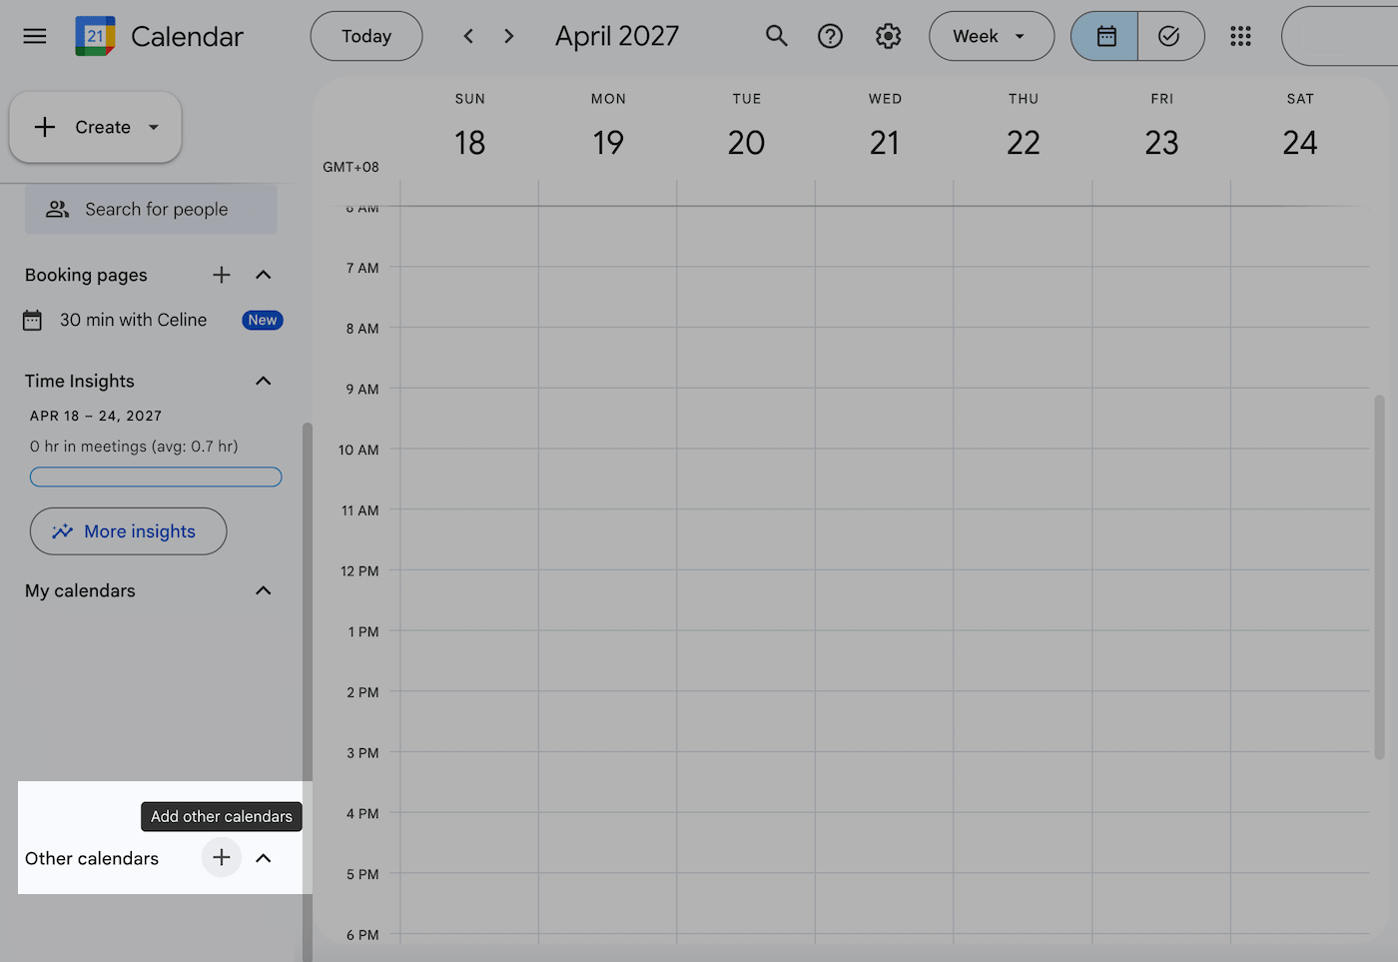Switch to Calendar view
1398x962 pixels.
1103,36
